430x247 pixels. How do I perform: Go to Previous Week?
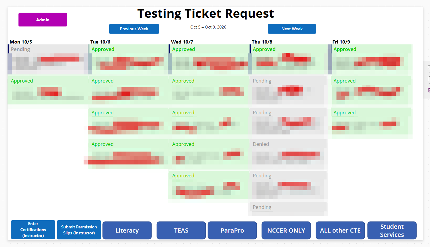(x=134, y=29)
